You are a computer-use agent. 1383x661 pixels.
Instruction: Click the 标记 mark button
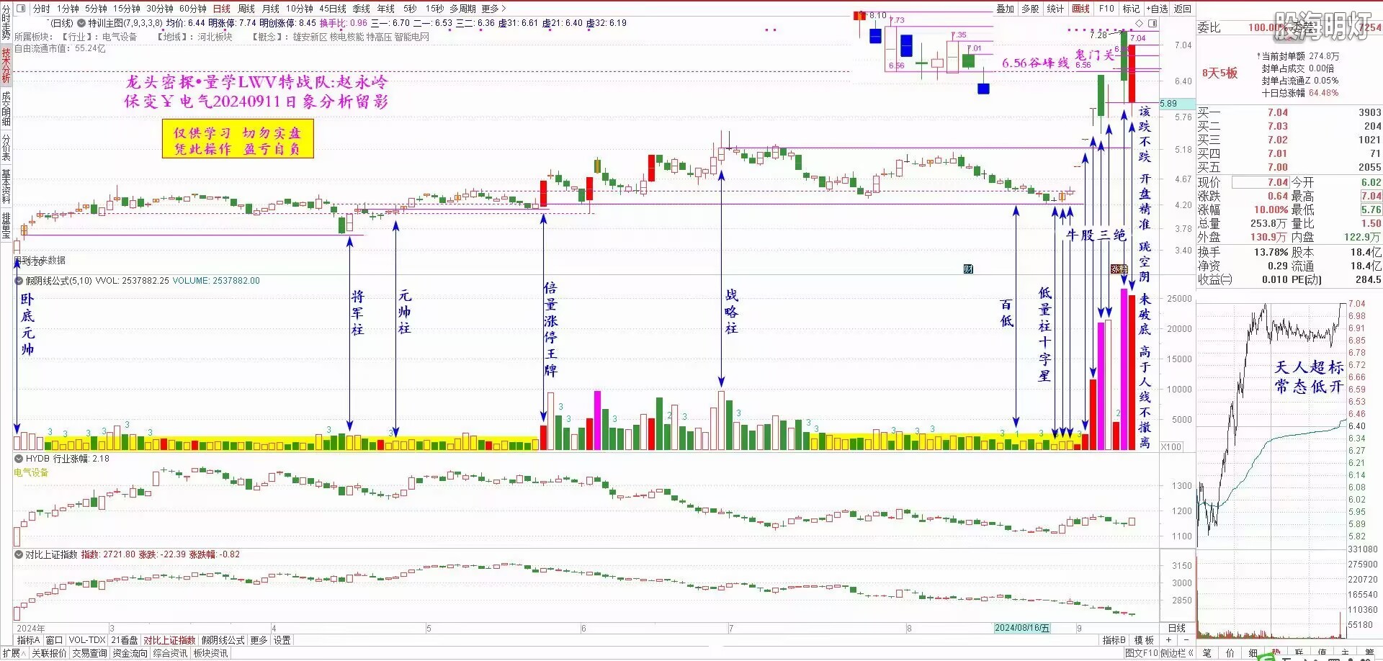tap(1131, 9)
